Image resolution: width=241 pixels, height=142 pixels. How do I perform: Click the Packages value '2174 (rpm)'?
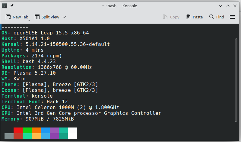coord(47,56)
